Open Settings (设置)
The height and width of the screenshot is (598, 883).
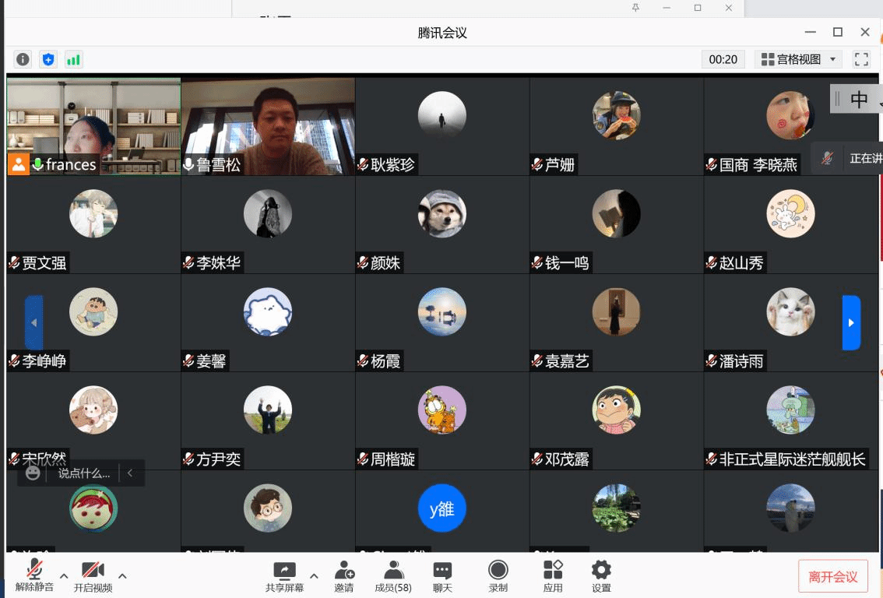(x=601, y=576)
